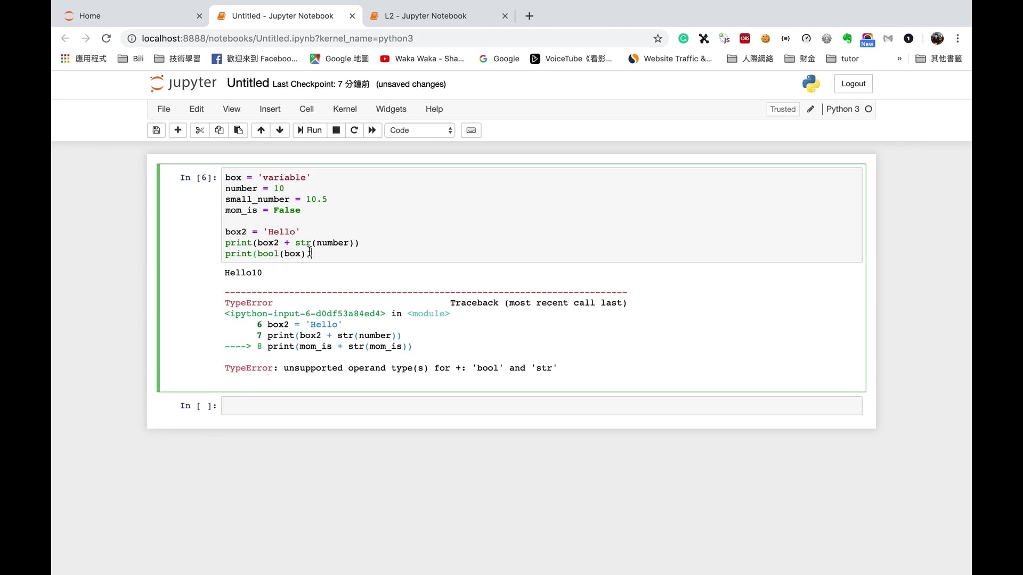Show hidden bookmarks with the chevron
1023x575 pixels.
point(899,59)
